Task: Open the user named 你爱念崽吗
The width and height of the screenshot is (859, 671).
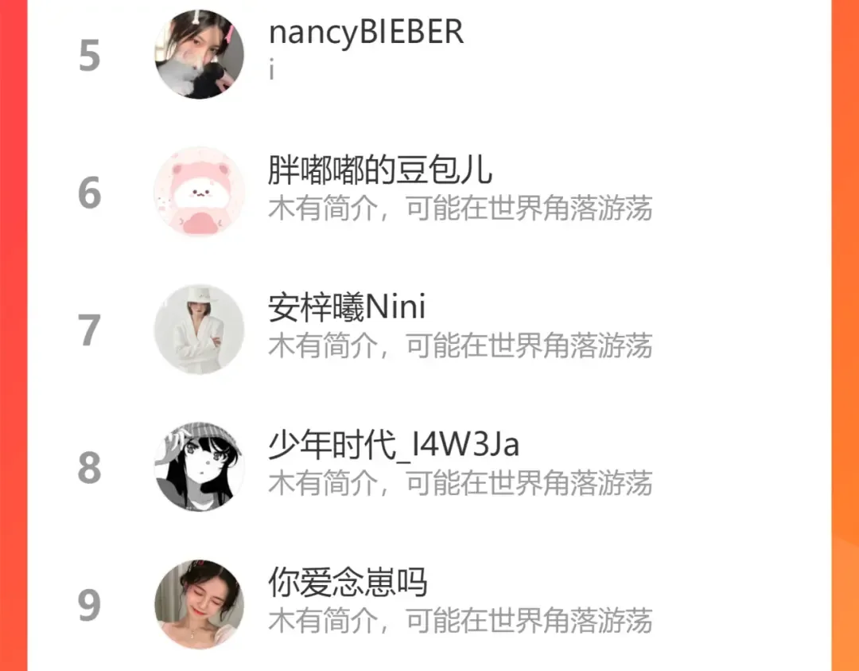Action: 348,582
